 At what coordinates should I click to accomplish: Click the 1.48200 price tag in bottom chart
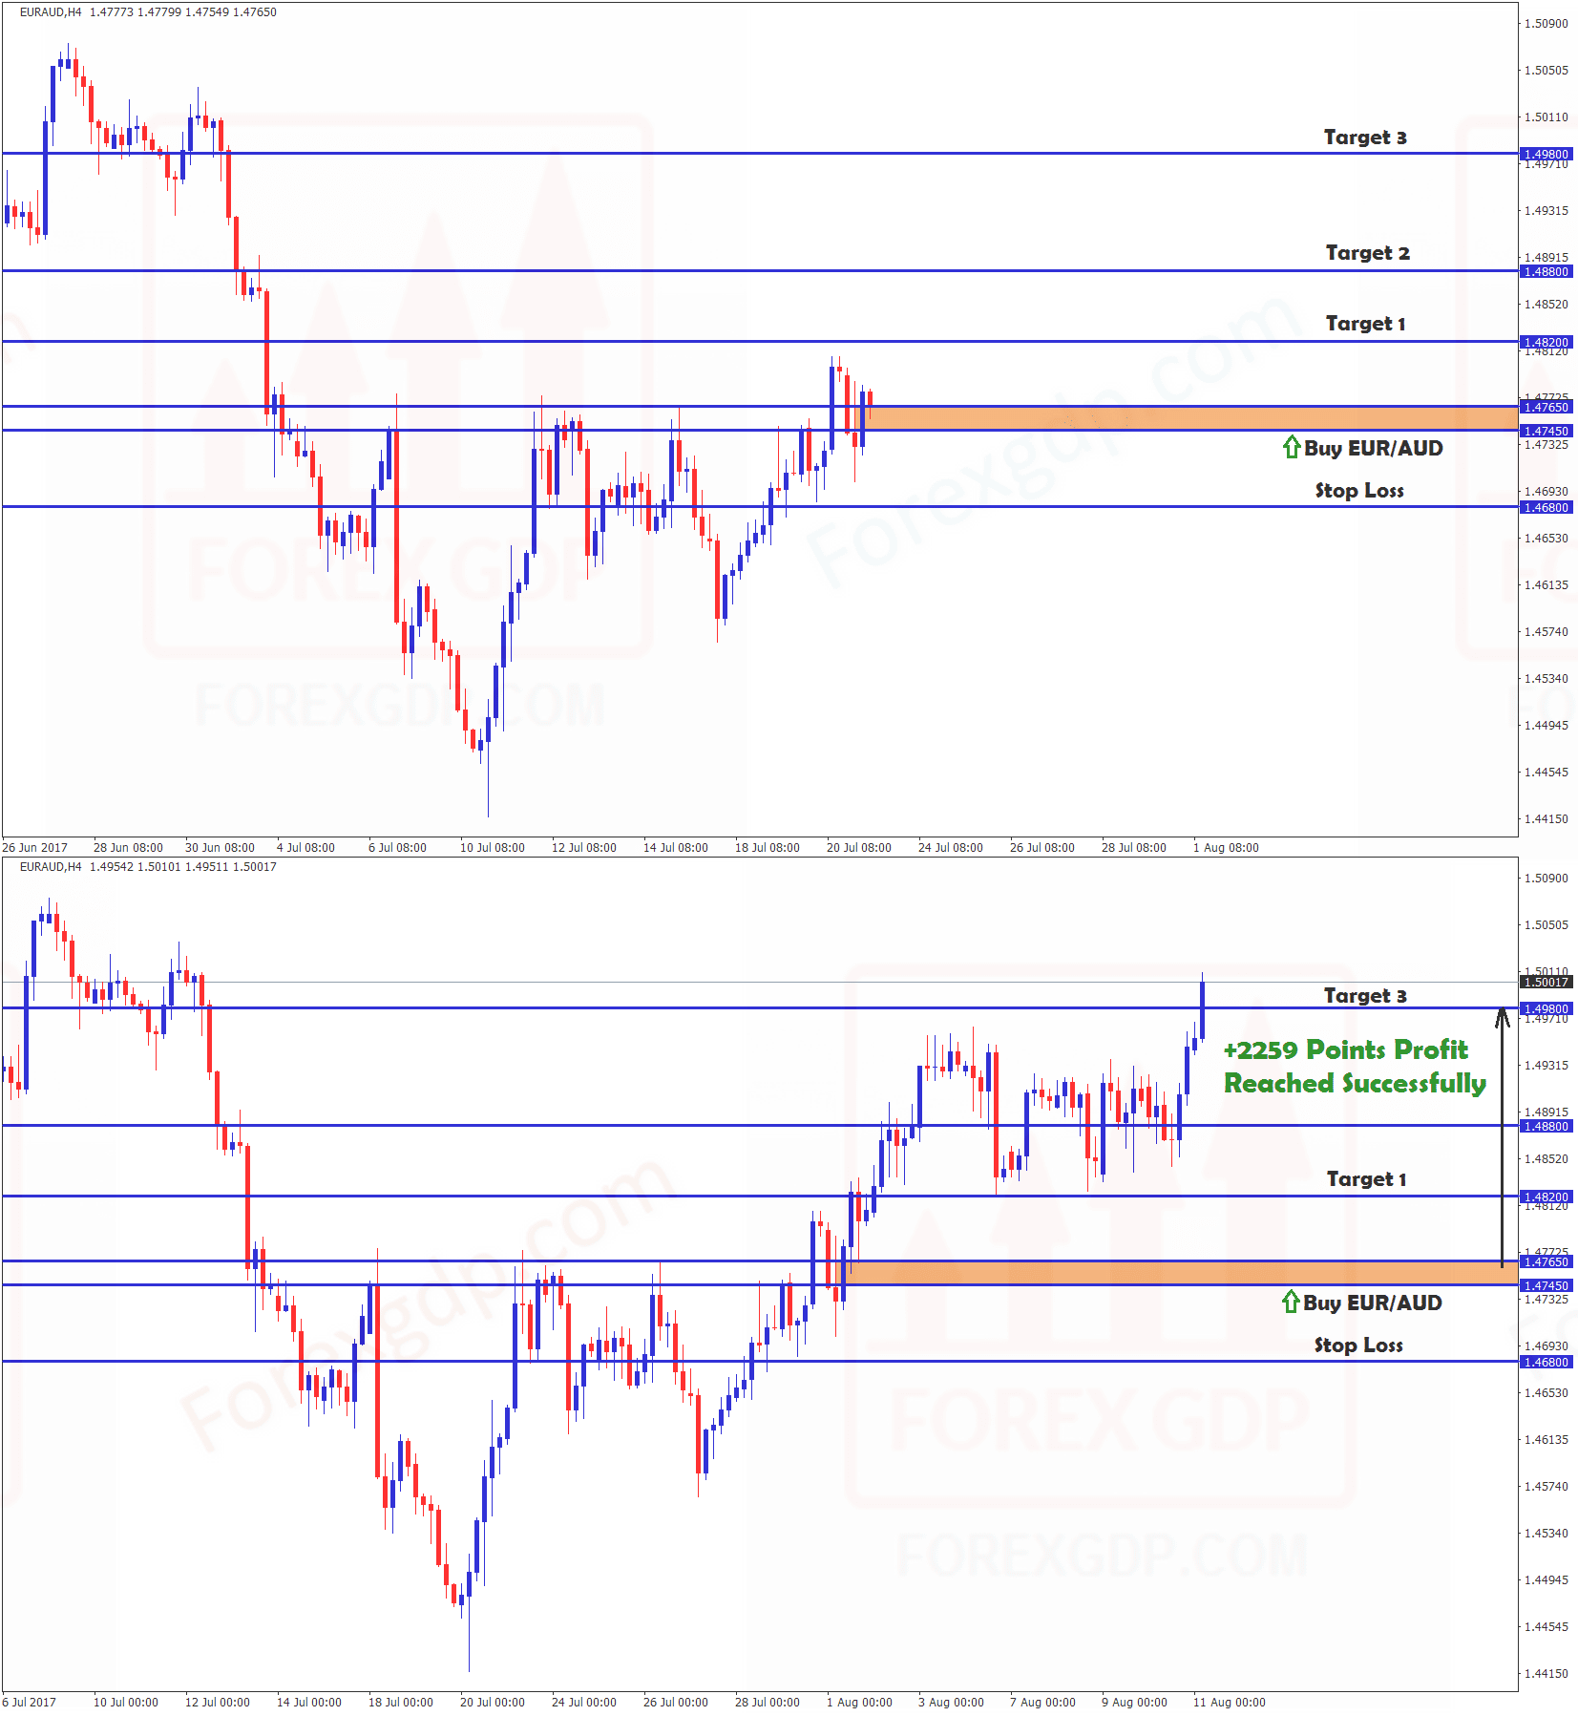[x=1546, y=1197]
